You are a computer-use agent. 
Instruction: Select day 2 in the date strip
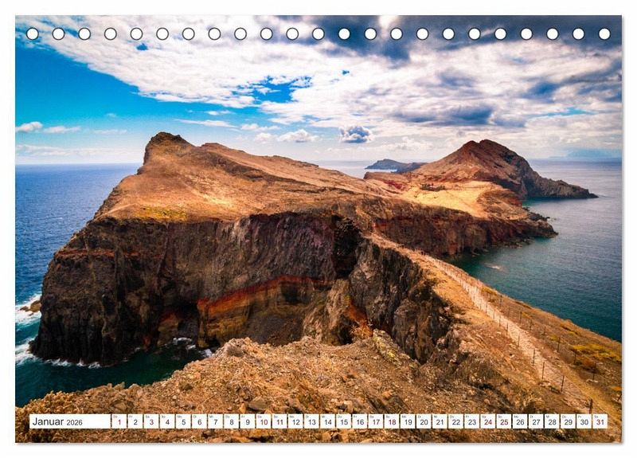click(x=135, y=421)
